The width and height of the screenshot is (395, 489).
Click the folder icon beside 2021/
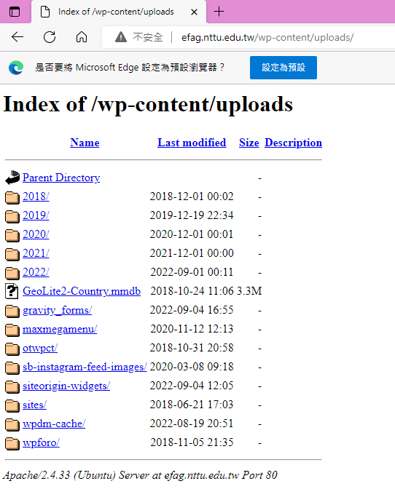(12, 254)
